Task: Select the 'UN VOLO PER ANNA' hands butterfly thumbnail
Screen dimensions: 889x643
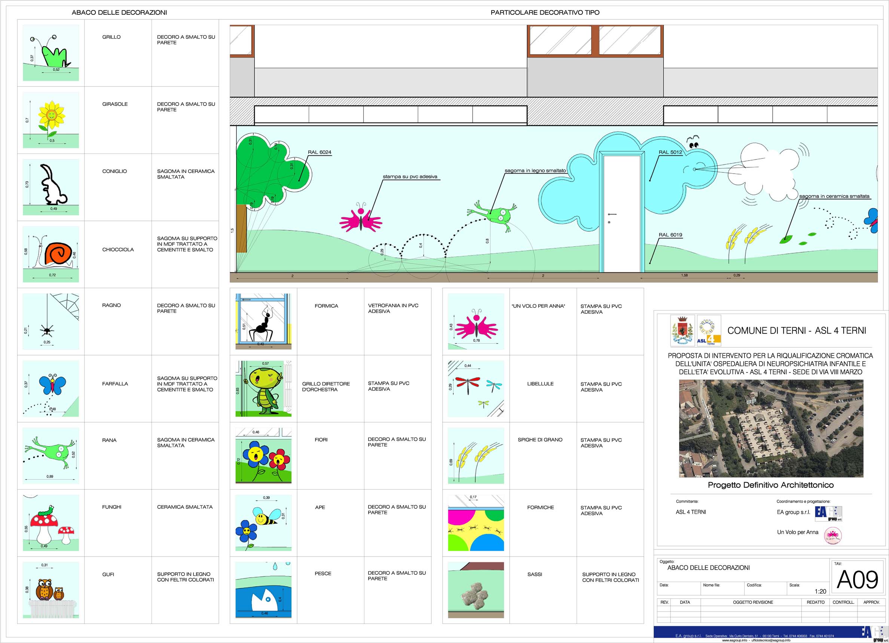Action: click(x=476, y=321)
